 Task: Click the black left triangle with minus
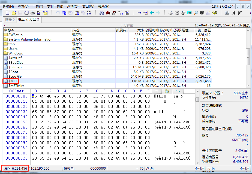(x=233, y=13)
